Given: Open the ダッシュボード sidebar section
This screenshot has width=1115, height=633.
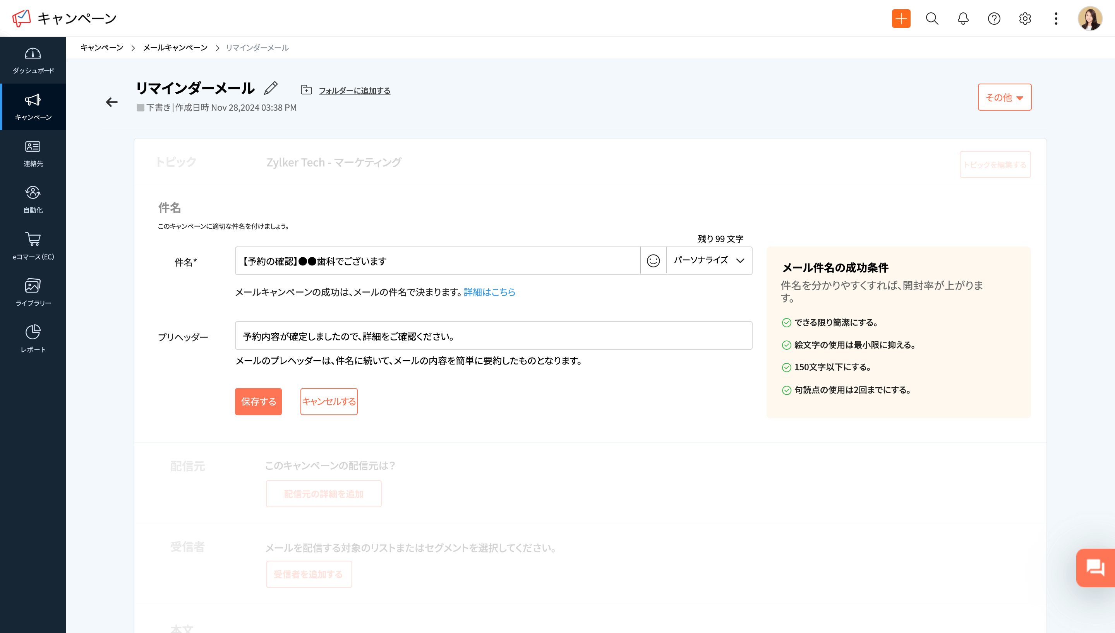Looking at the screenshot, I should coord(33,61).
